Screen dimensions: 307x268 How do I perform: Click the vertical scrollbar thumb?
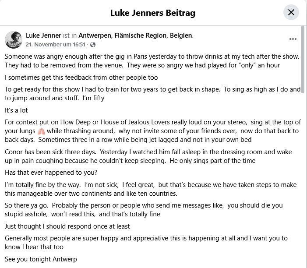pos(303,57)
